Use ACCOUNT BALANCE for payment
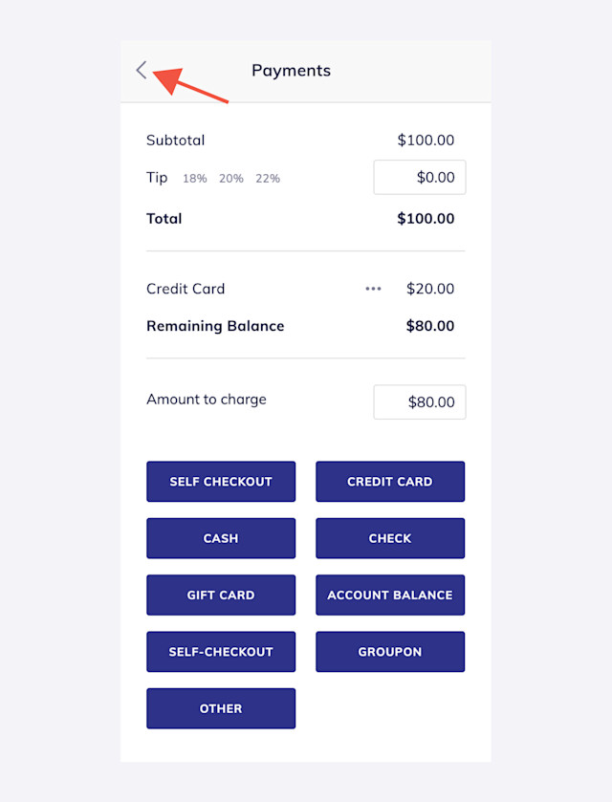 click(390, 595)
